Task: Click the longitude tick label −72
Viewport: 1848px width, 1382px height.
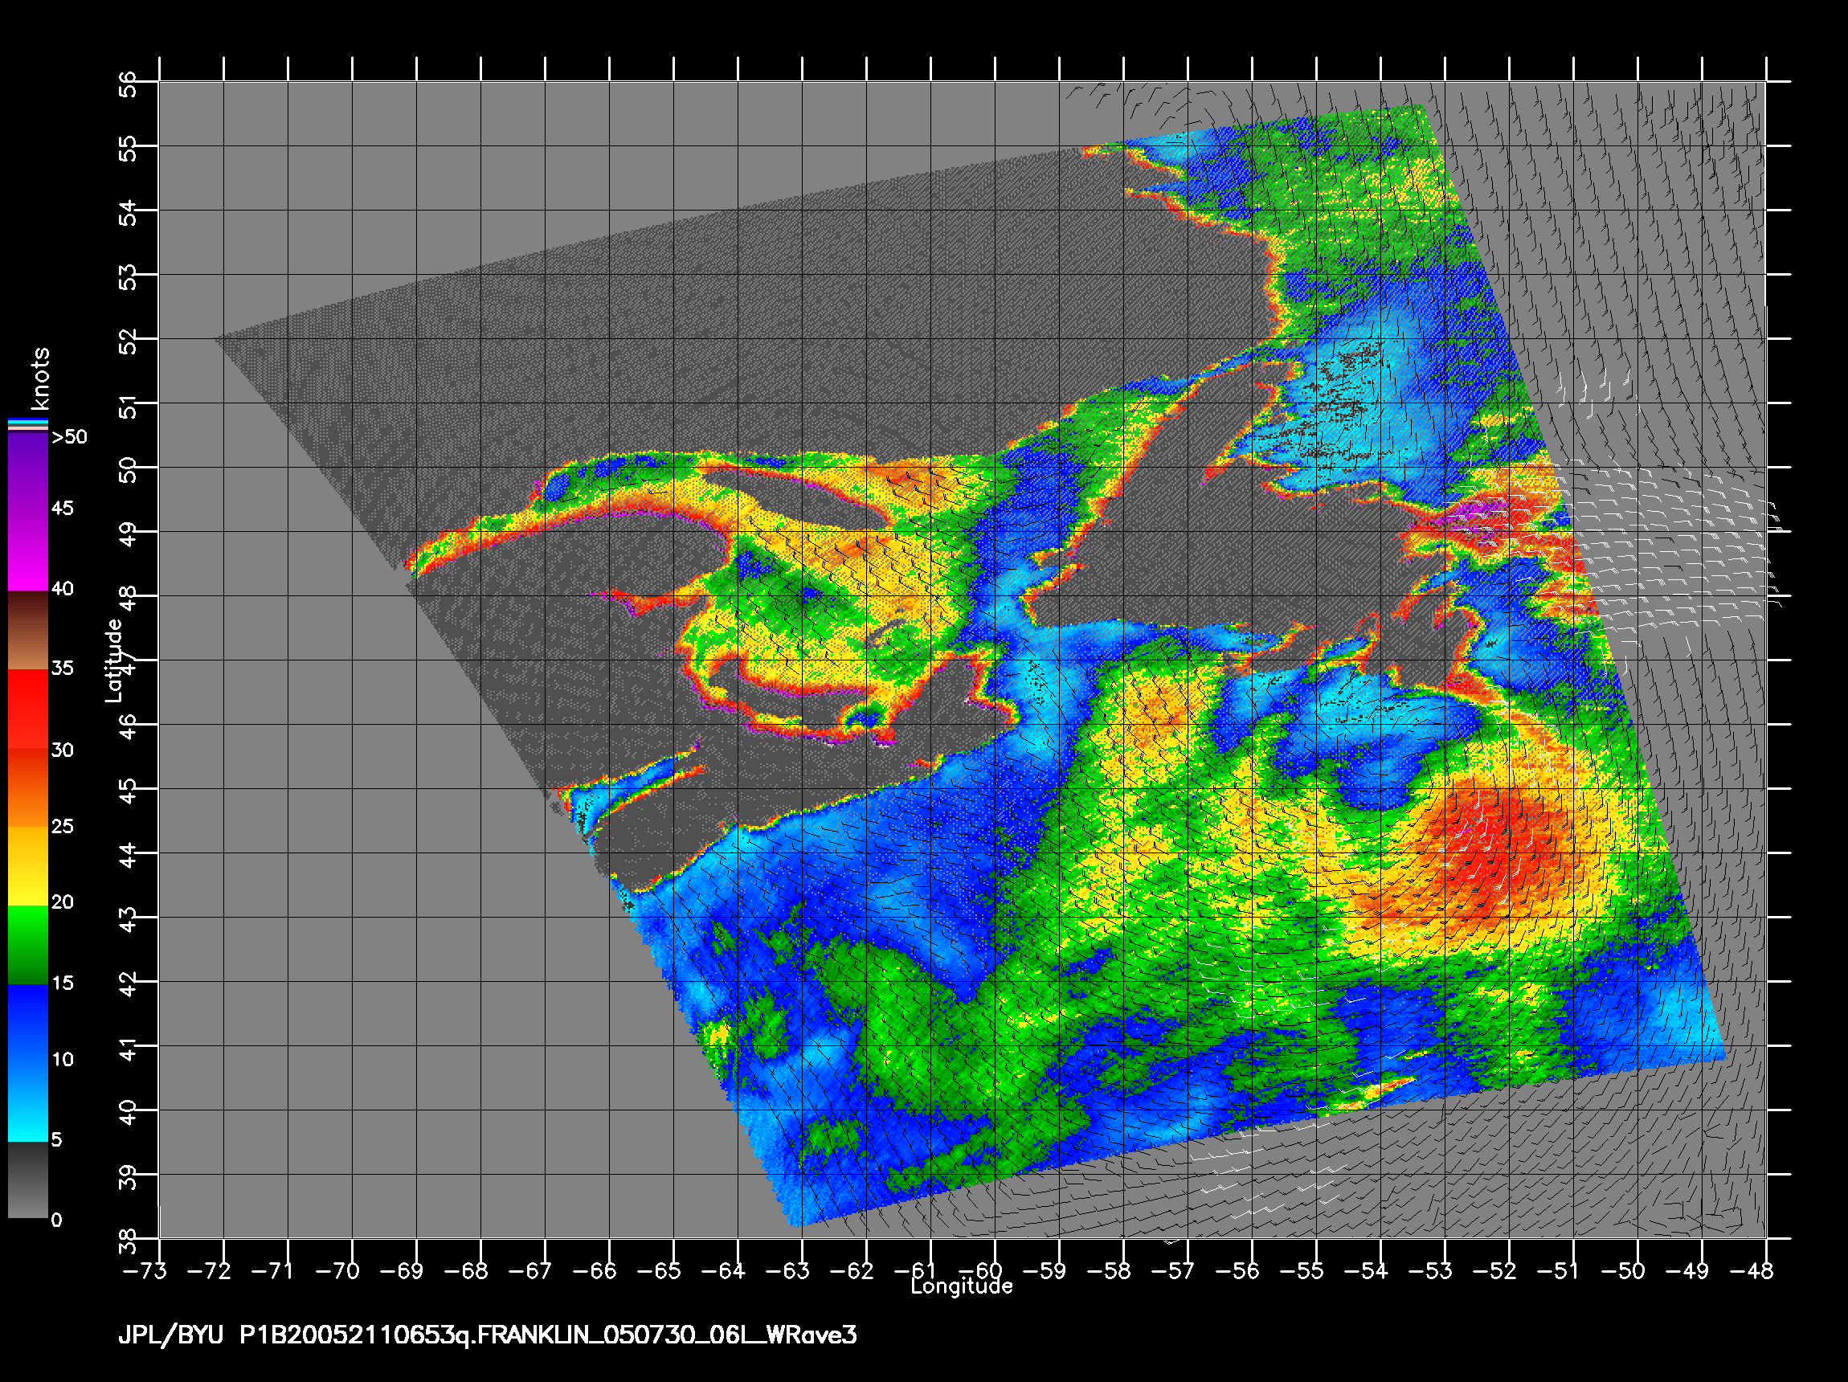Action: pyautogui.click(x=210, y=1272)
